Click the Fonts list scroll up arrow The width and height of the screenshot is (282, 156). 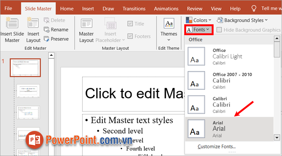277,38
